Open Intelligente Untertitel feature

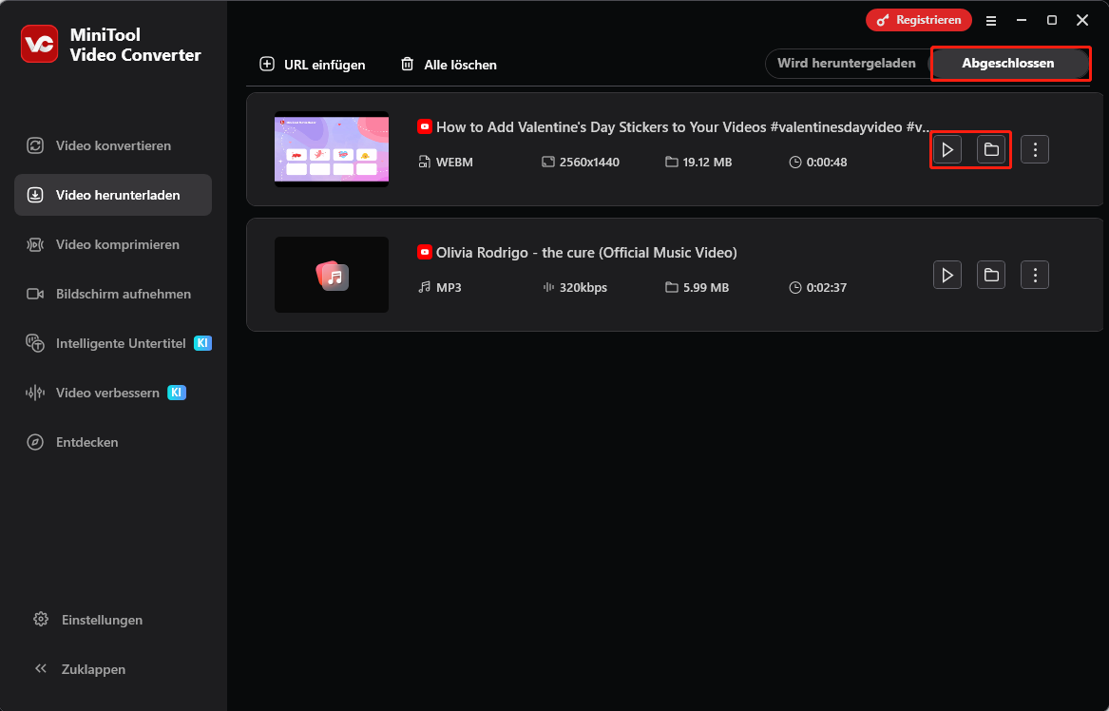pos(113,344)
